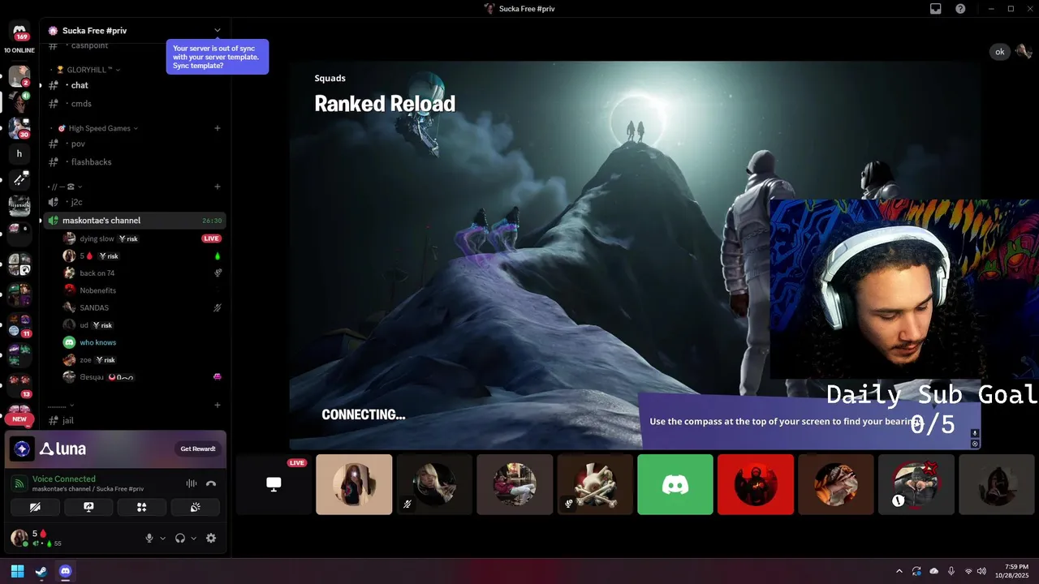The height and width of the screenshot is (584, 1039).
Task: Show hidden system tray icons
Action: 899,571
